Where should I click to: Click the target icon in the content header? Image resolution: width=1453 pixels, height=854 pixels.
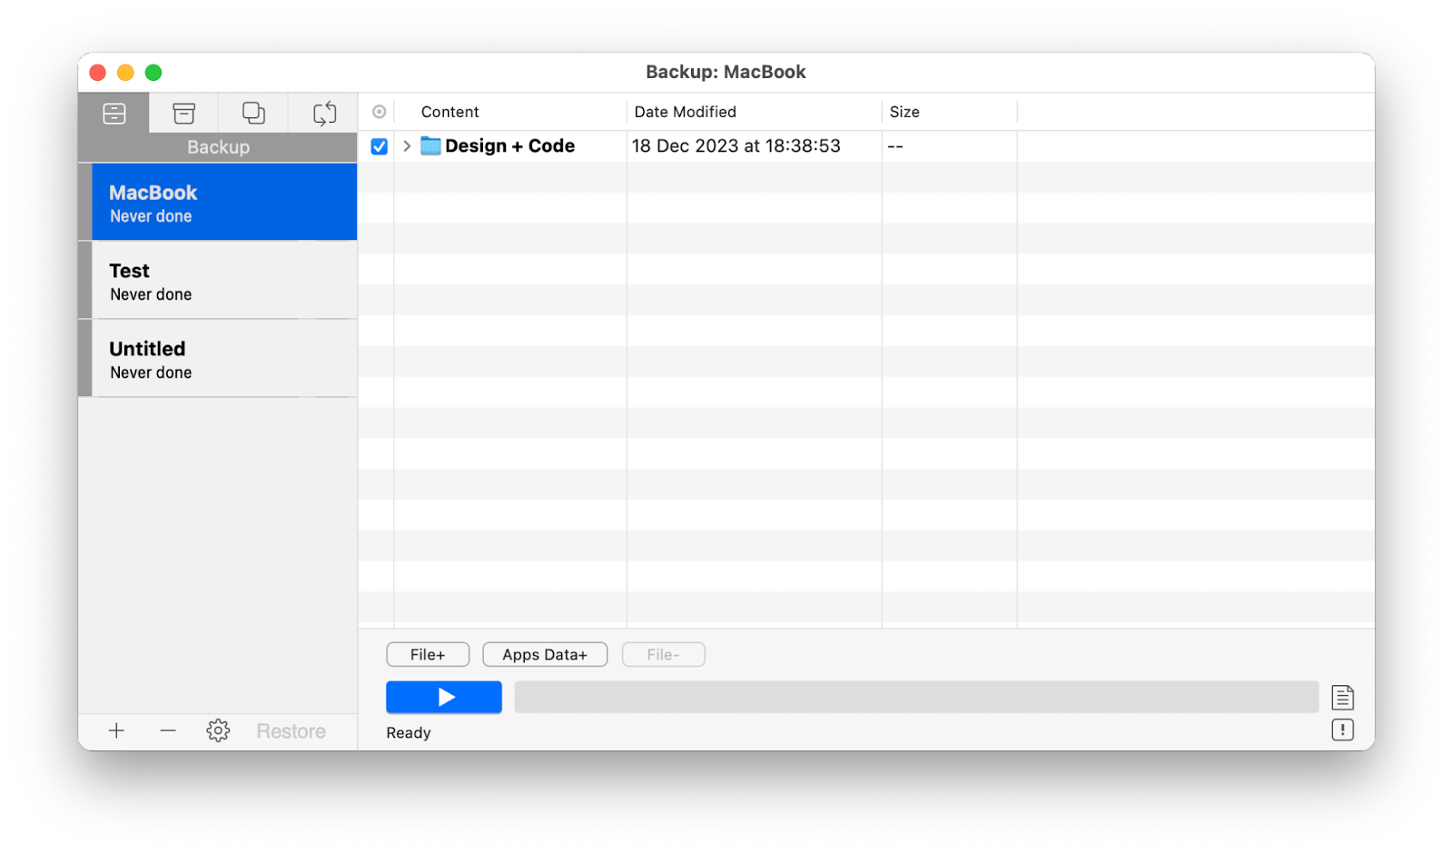(378, 111)
